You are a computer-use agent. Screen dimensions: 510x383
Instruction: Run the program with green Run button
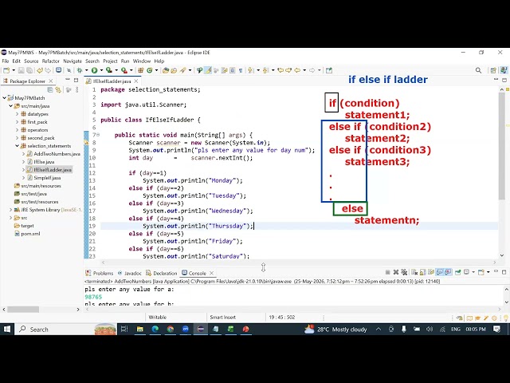(x=94, y=70)
